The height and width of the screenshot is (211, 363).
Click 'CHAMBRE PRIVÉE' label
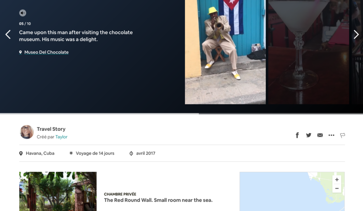tap(120, 194)
